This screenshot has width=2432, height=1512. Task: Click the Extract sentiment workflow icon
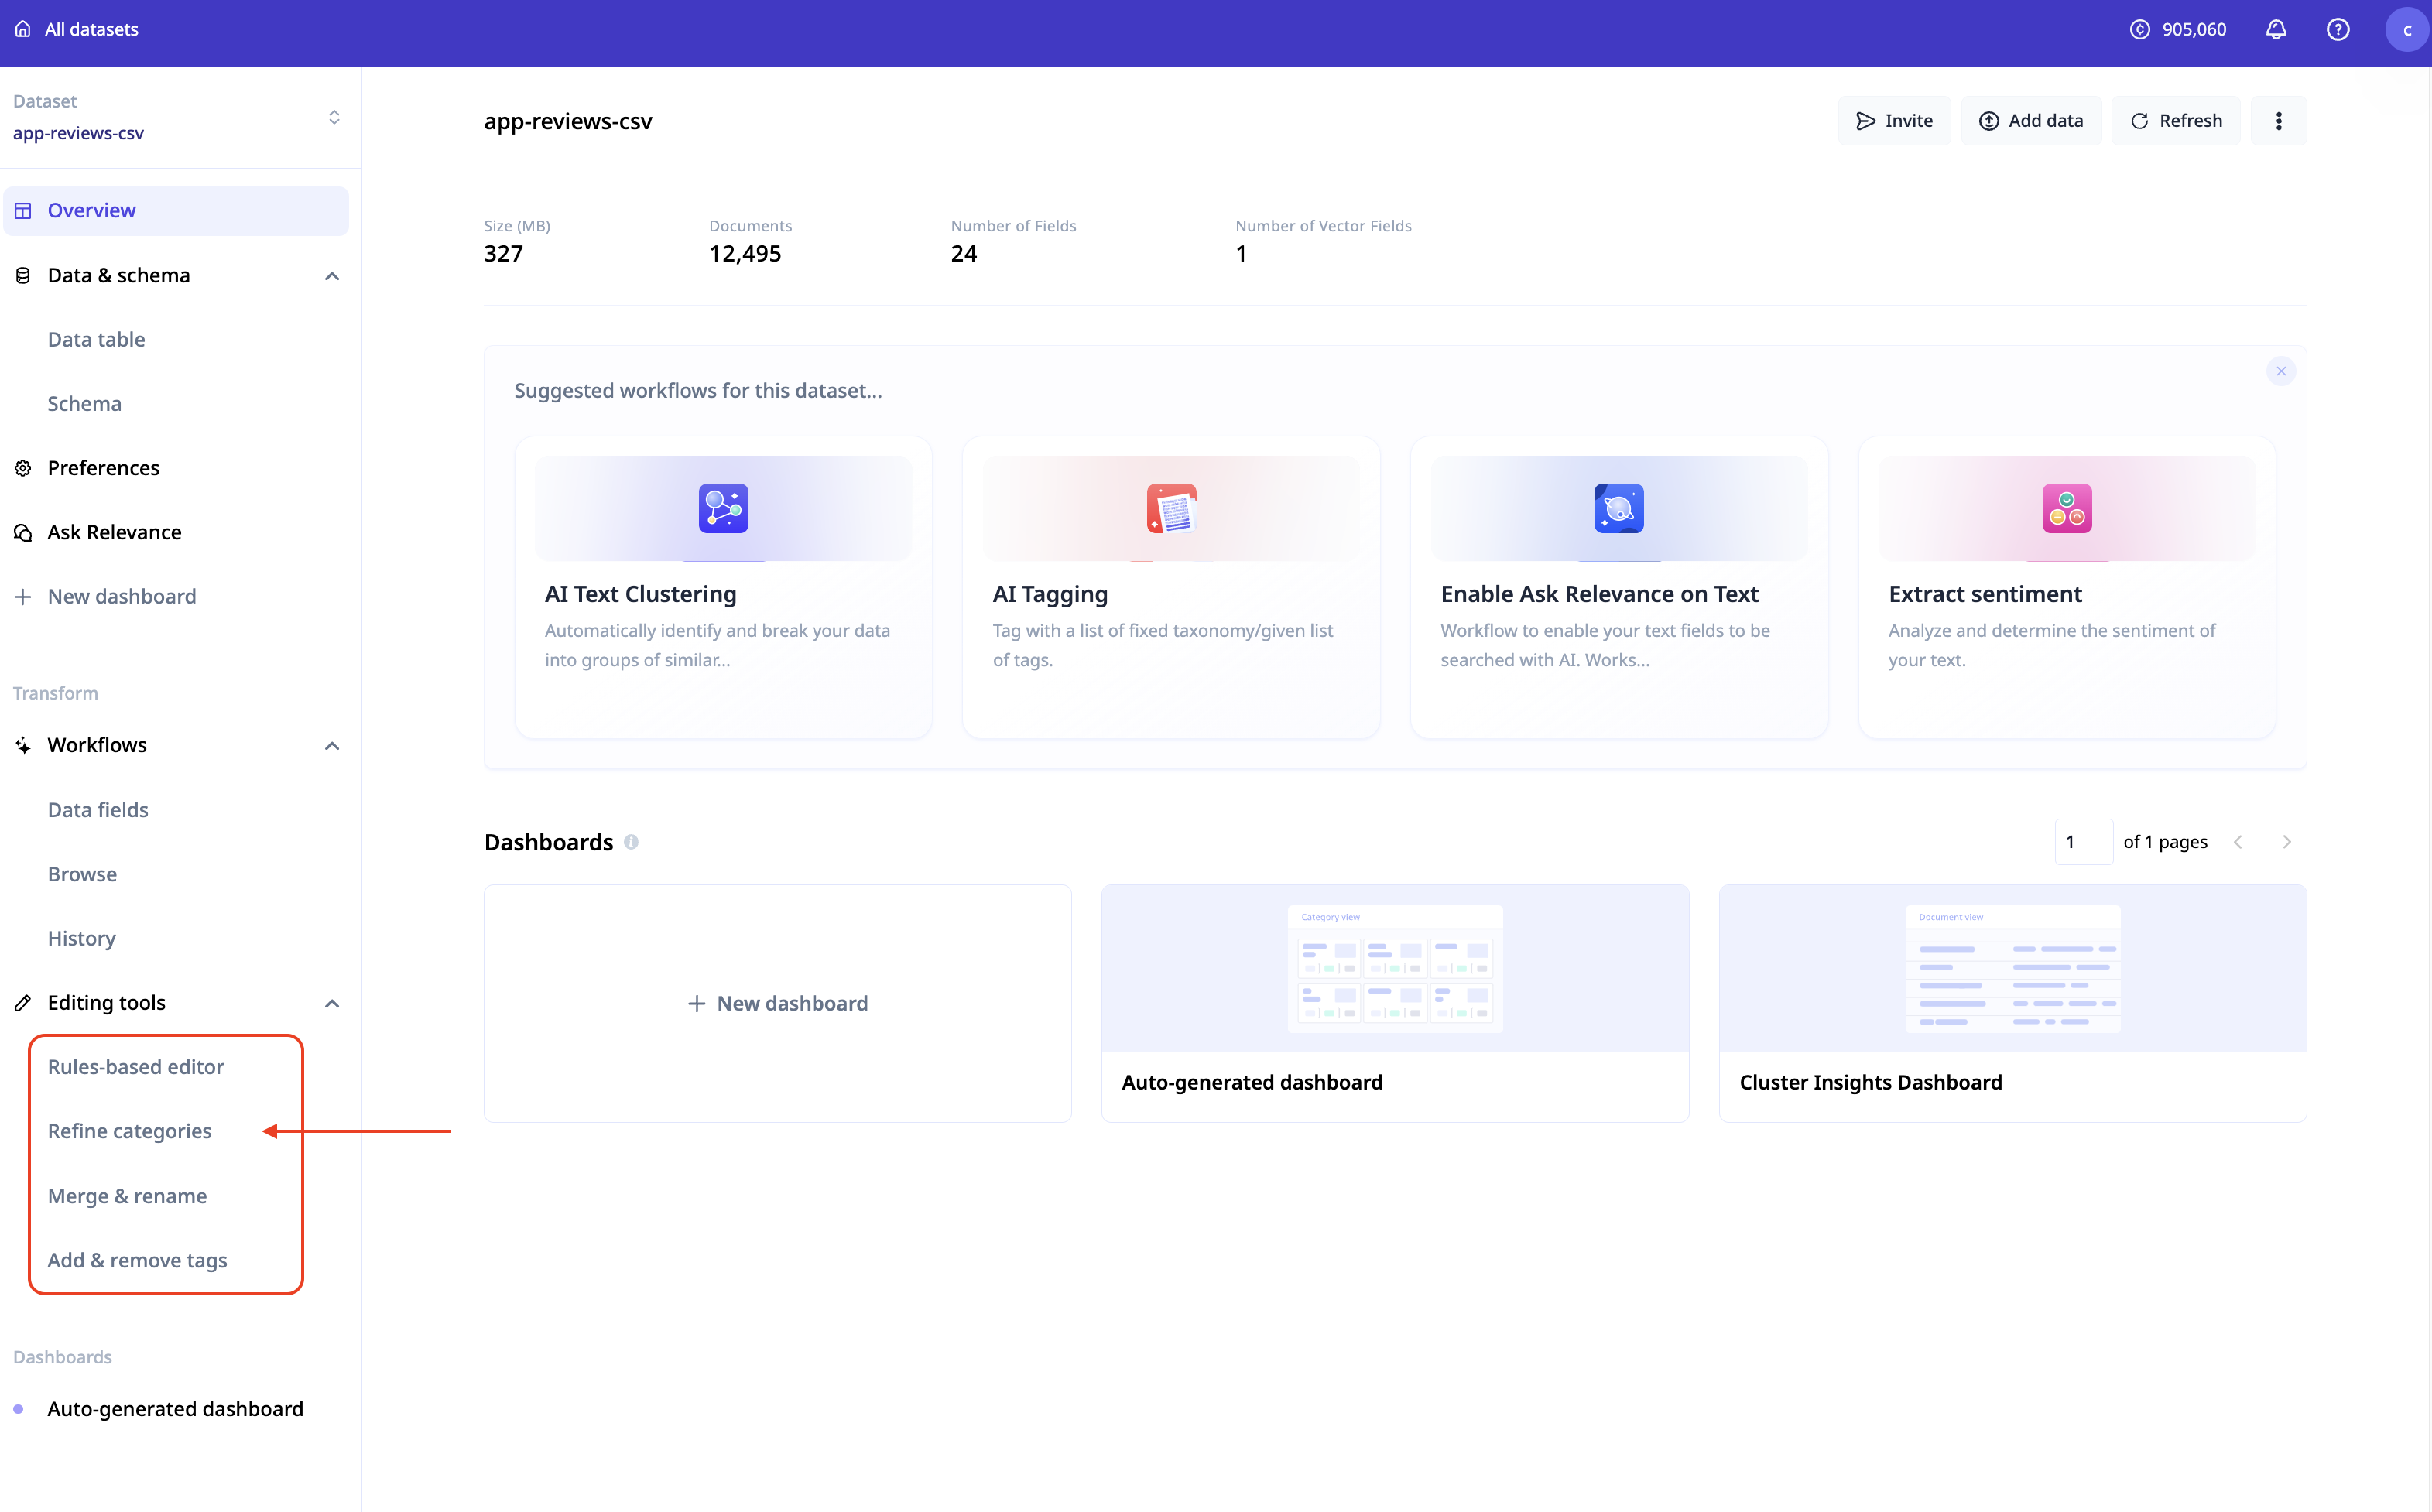[x=2066, y=508]
